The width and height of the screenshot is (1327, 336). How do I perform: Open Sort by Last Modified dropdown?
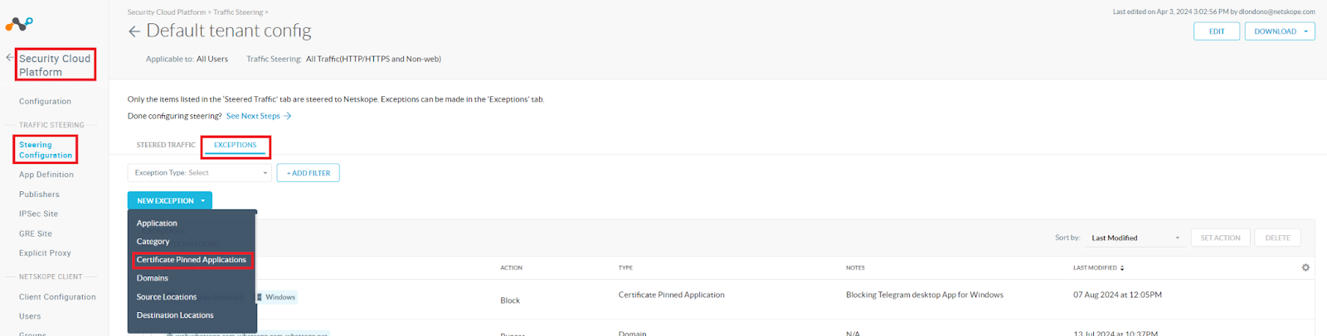click(x=1135, y=238)
